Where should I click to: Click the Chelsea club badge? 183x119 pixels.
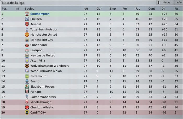[27, 19]
